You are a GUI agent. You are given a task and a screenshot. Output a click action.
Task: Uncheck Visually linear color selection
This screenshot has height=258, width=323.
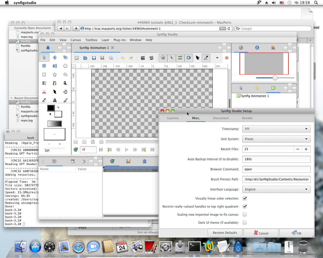245,199
